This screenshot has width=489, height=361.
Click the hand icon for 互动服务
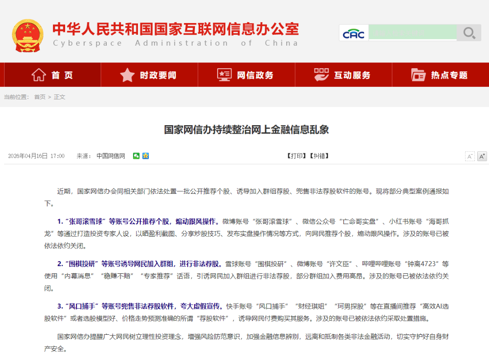click(321, 75)
